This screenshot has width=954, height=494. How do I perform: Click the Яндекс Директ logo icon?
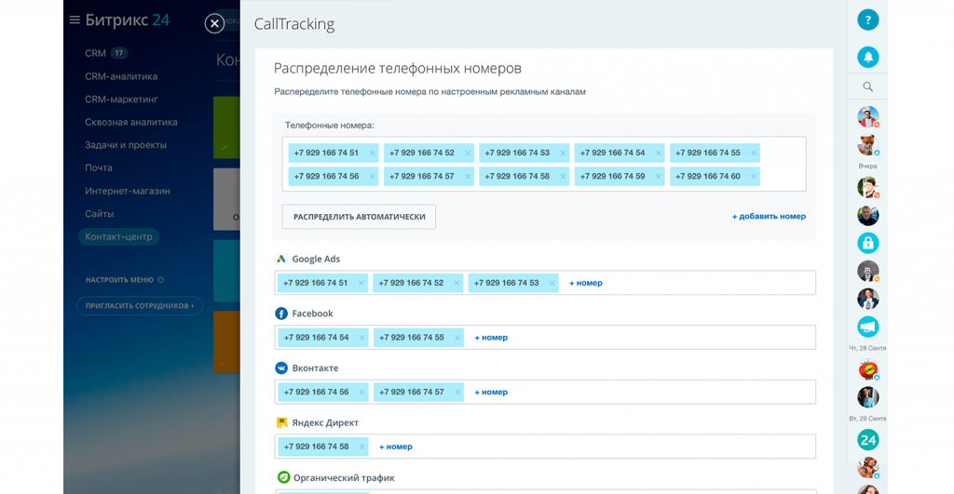pos(281,422)
